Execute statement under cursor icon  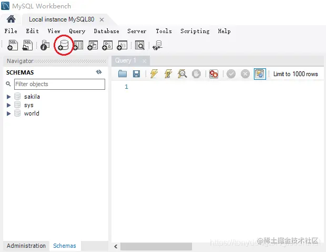point(168,73)
